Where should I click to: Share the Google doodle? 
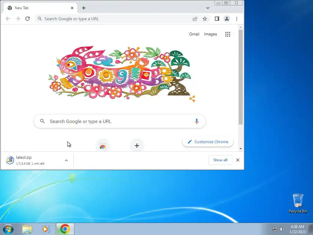192,99
